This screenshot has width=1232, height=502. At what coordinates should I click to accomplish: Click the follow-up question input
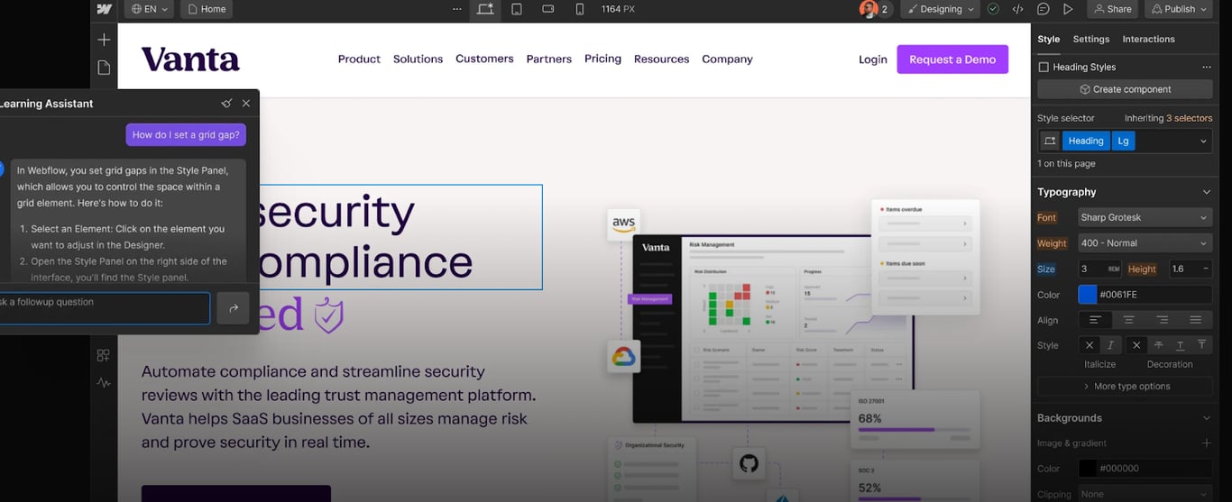click(104, 308)
